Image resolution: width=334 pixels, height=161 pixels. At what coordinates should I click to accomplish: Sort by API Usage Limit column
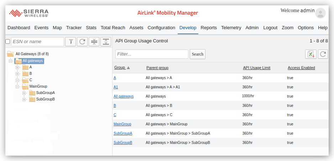pyautogui.click(x=257, y=68)
